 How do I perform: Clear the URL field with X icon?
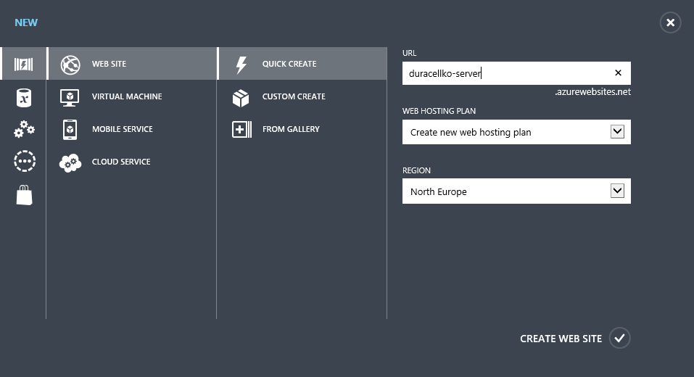[x=619, y=73]
